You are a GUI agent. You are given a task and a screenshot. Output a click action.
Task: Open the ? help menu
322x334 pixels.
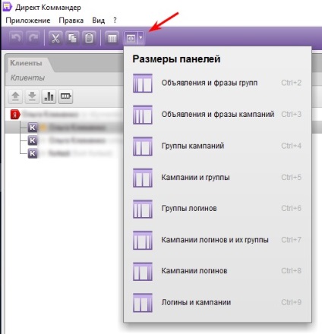coord(115,20)
